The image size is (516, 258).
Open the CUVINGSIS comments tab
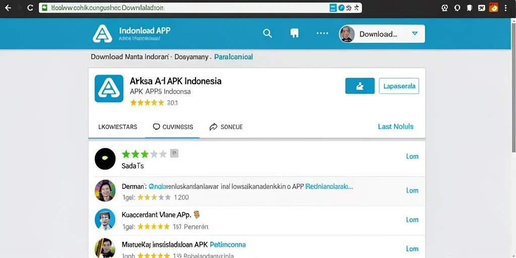coord(173,127)
